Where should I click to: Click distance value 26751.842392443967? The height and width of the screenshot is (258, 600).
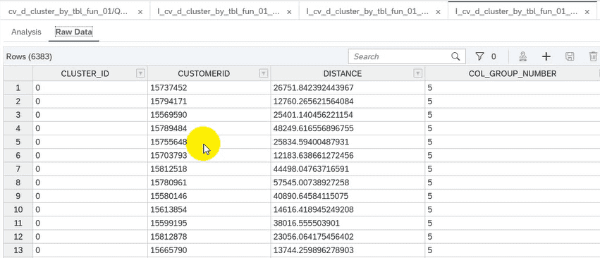[313, 88]
